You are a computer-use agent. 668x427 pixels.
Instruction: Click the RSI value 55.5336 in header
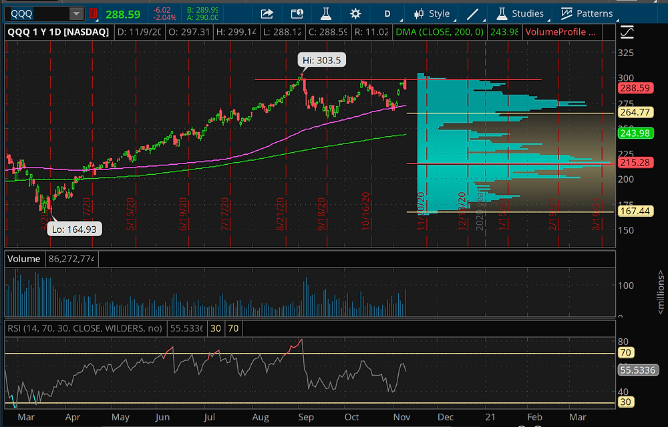point(186,328)
